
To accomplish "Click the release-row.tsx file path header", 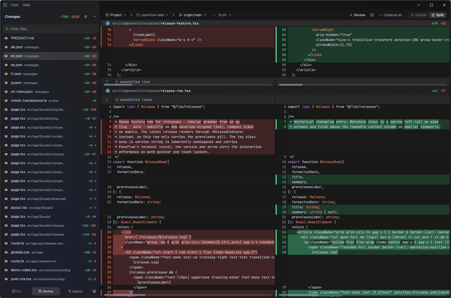I will (x=151, y=91).
